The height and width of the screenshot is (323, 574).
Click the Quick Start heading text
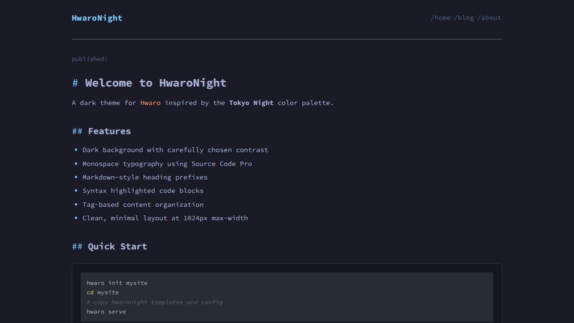coord(117,246)
